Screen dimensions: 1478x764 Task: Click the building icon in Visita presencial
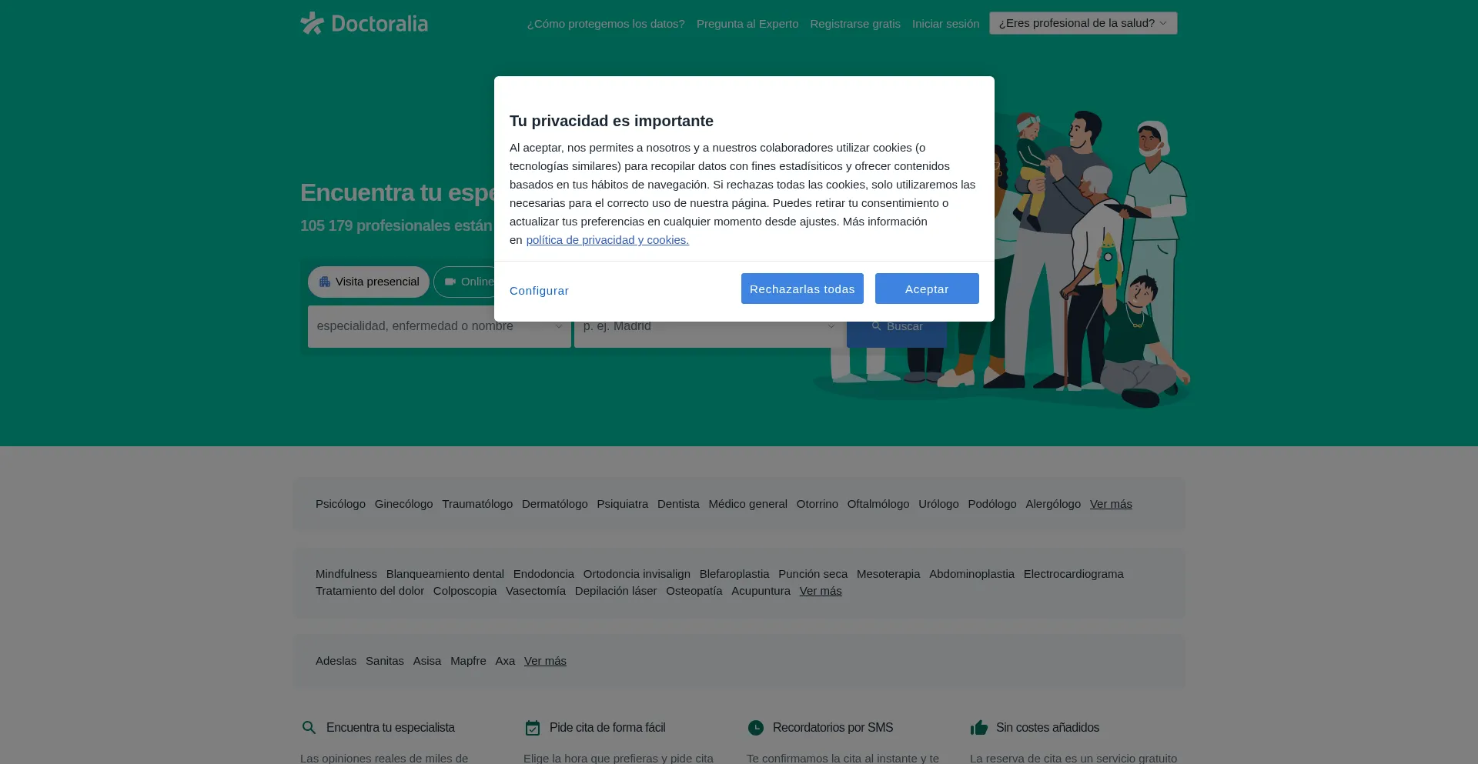click(x=325, y=282)
